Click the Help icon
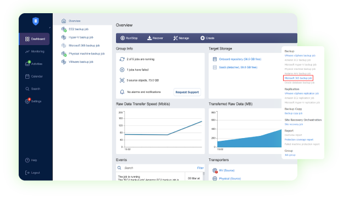This screenshot has height=198, width=343. 27,160
